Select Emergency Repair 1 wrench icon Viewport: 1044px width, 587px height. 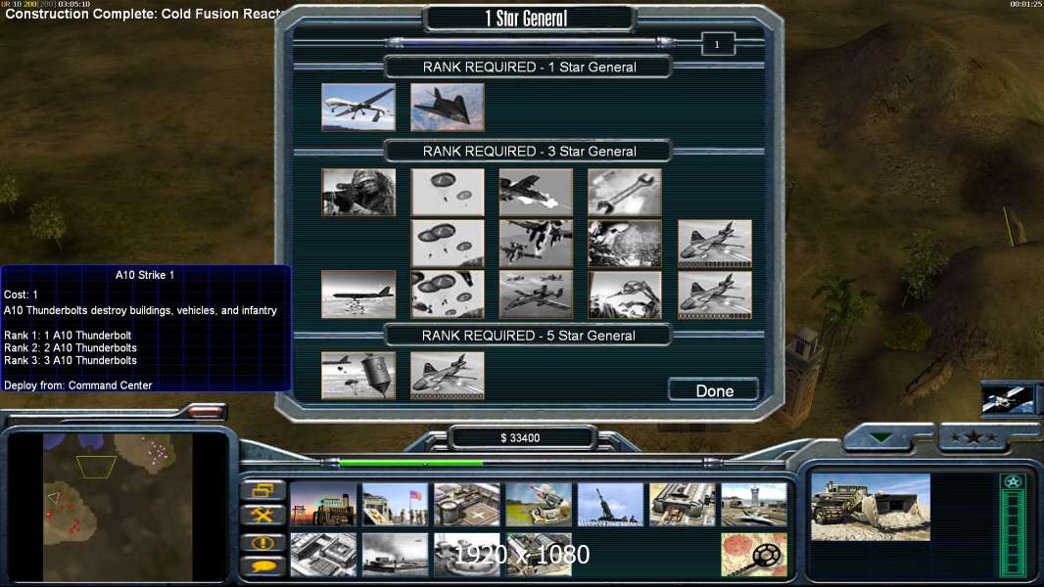(625, 192)
